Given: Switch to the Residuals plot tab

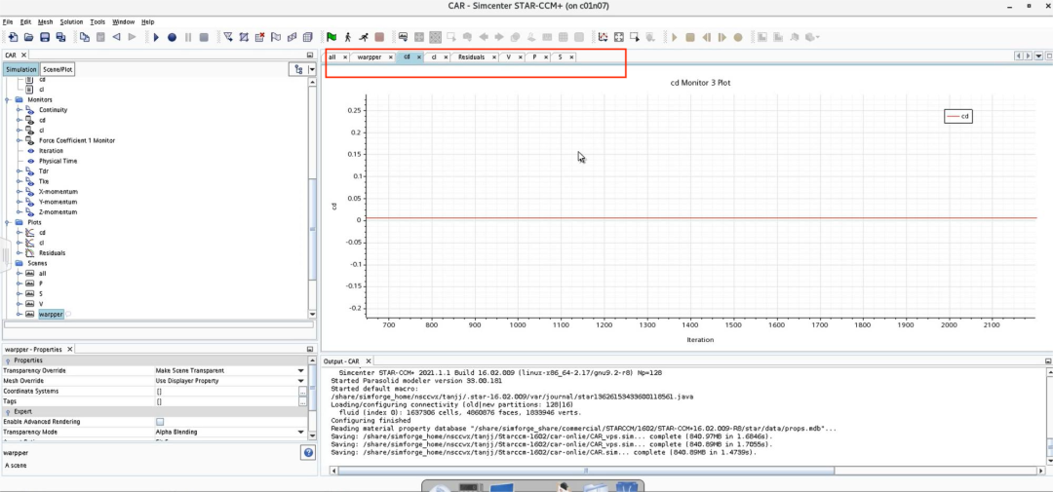Looking at the screenshot, I should (472, 57).
